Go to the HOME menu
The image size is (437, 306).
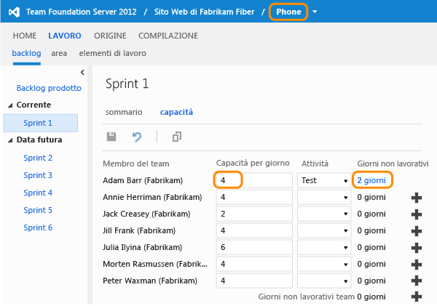click(x=25, y=36)
